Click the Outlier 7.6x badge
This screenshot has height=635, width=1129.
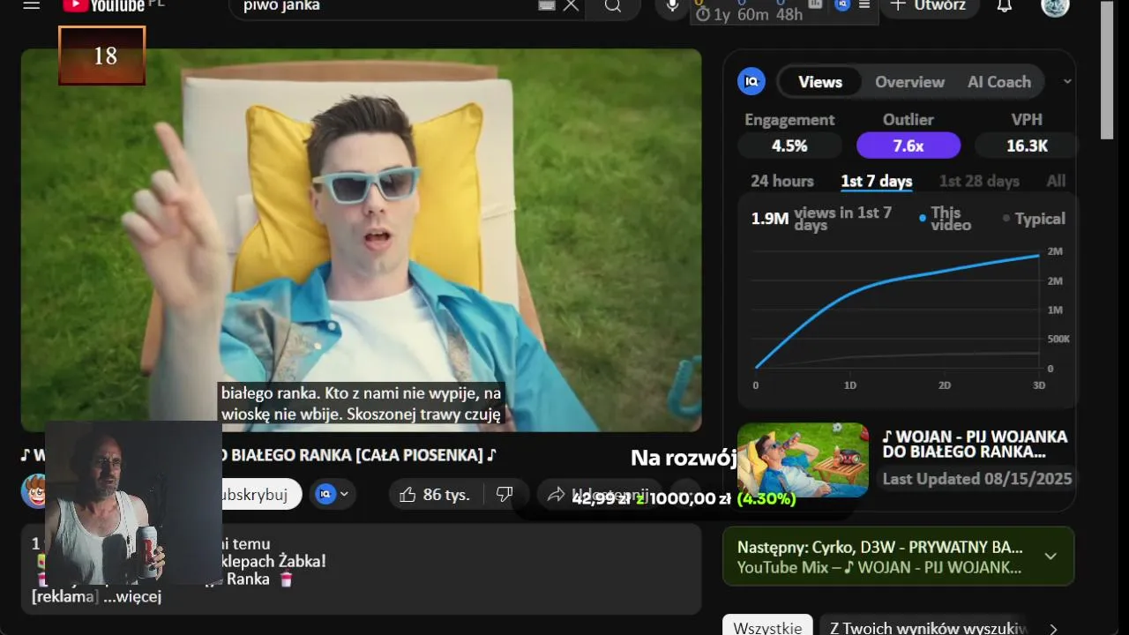coord(908,146)
